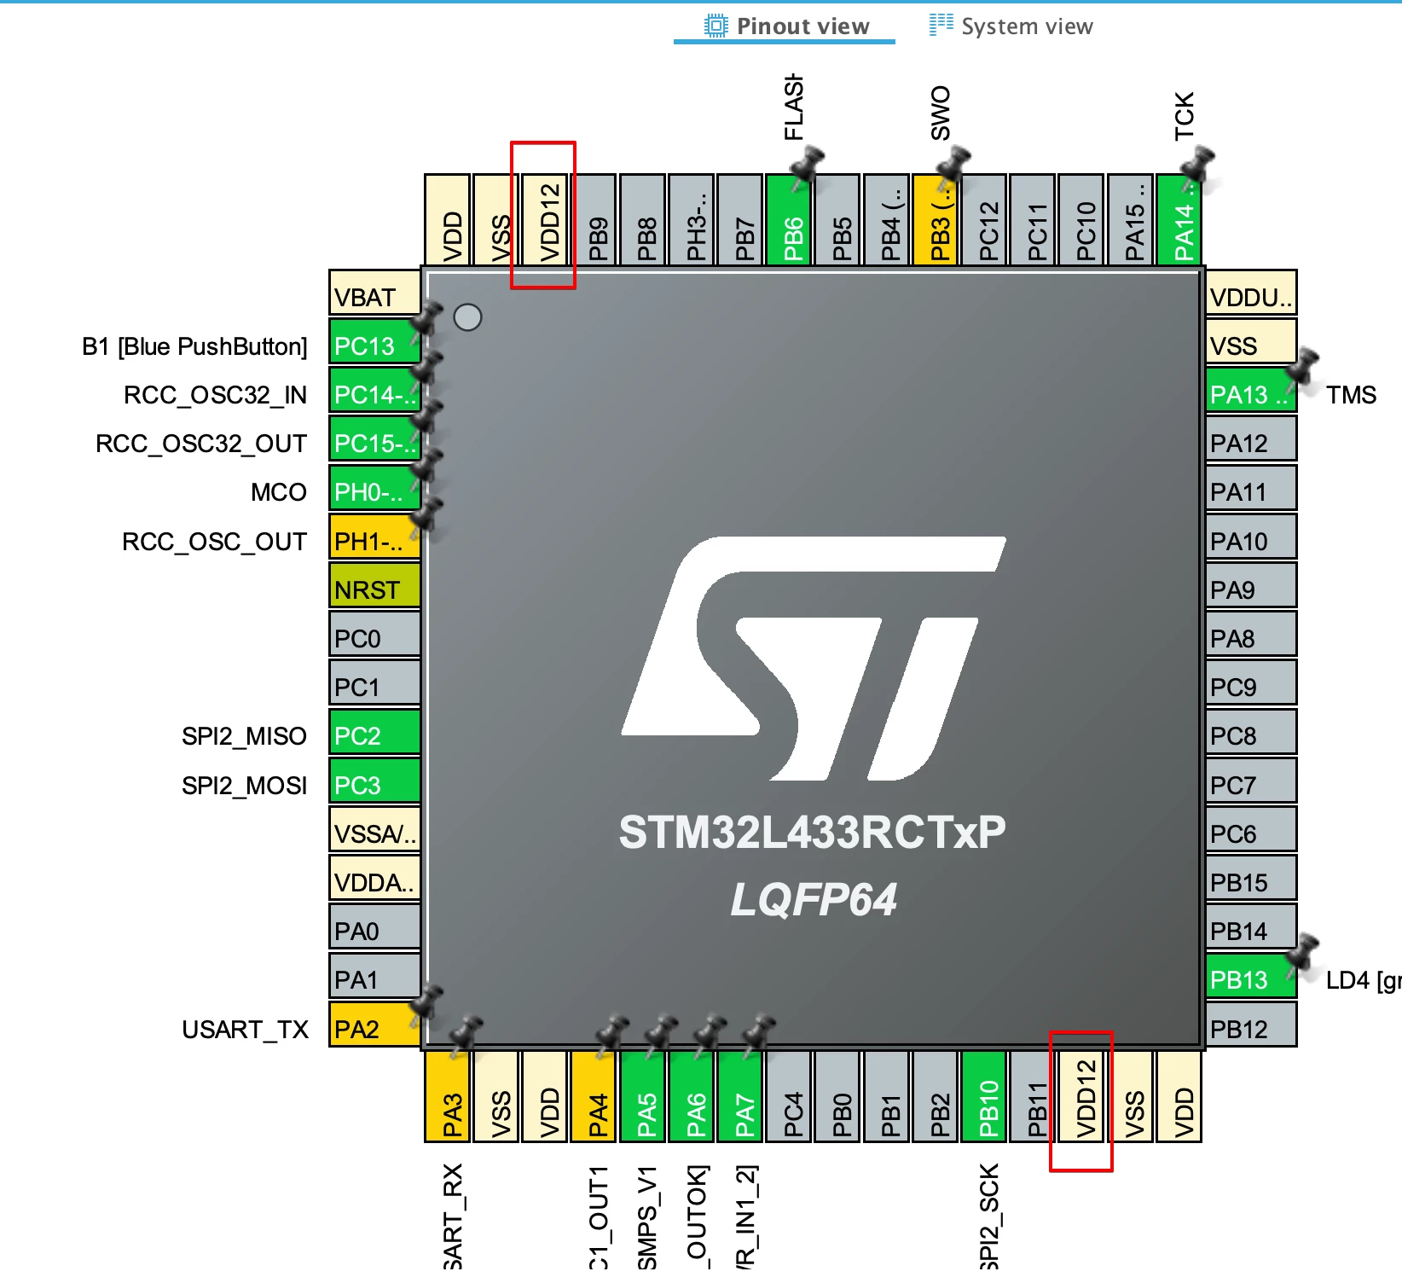The height and width of the screenshot is (1283, 1402).
Task: Select the PC14 oscillator pin
Action: tap(374, 390)
